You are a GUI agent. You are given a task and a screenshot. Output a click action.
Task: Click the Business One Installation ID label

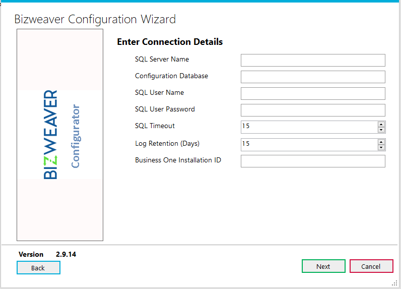pos(178,160)
